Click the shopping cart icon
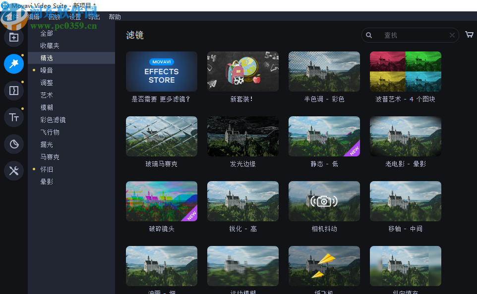The height and width of the screenshot is (294, 477). [469, 35]
